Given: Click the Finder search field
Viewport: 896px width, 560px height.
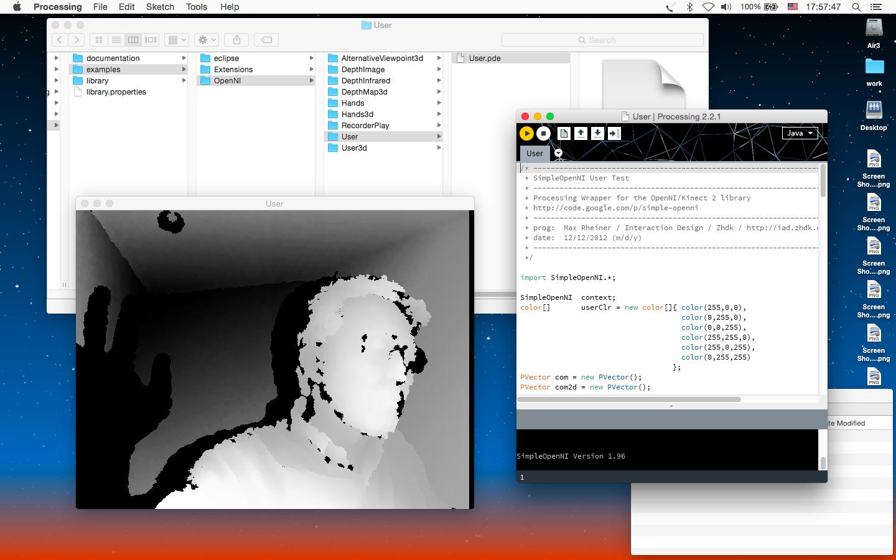Looking at the screenshot, I should (602, 40).
